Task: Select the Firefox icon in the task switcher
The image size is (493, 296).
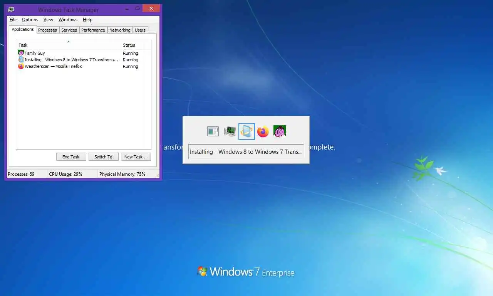Action: coord(263,131)
